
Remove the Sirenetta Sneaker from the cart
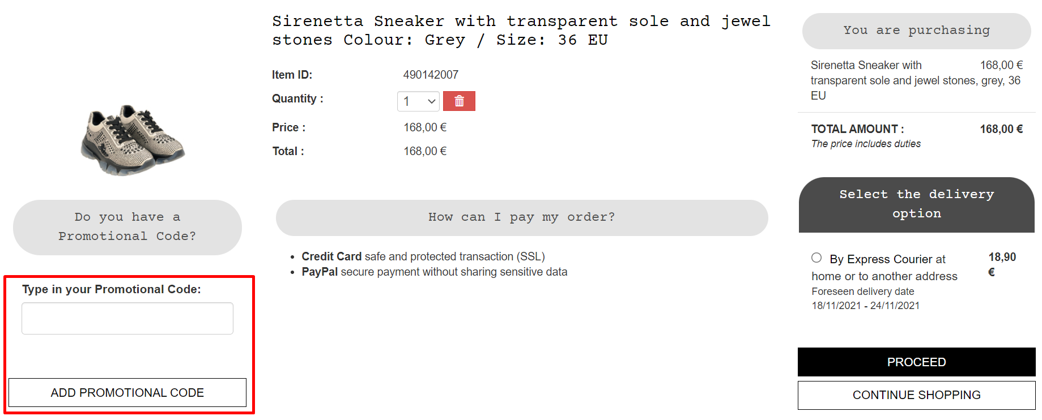pyautogui.click(x=459, y=101)
